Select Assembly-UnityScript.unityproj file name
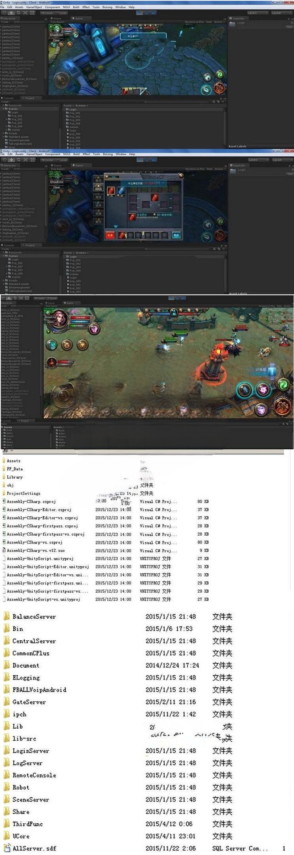The image size is (294, 855). click(x=40, y=558)
